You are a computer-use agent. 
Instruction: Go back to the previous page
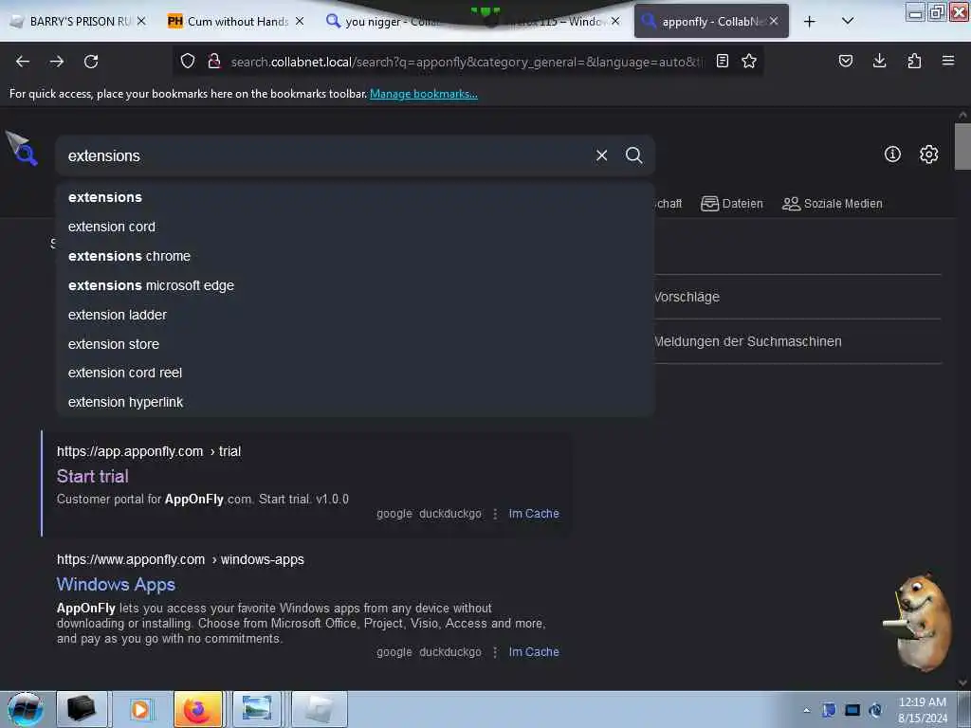pyautogui.click(x=23, y=62)
